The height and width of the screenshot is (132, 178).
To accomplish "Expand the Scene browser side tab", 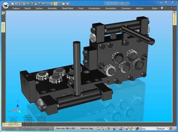I will (x=3, y=27).
